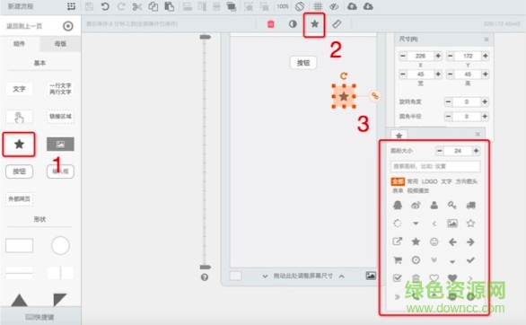Pick the shopping cart icon
This screenshot has height=325, width=526.
coord(398,260)
